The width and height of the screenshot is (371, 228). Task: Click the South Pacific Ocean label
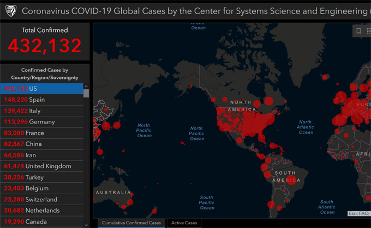(207, 202)
